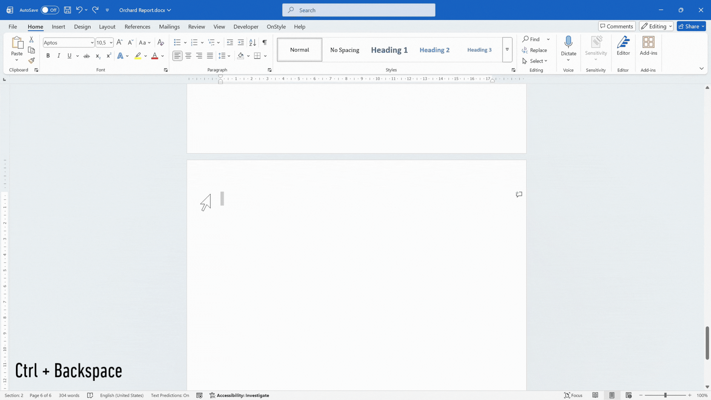Image resolution: width=711 pixels, height=400 pixels.
Task: Toggle italic formatting
Action: coord(59,56)
